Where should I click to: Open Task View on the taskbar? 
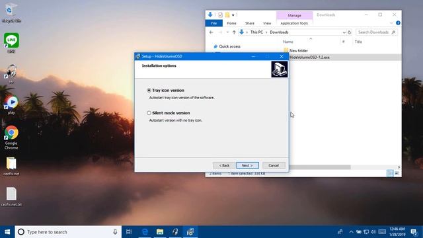pos(129,232)
